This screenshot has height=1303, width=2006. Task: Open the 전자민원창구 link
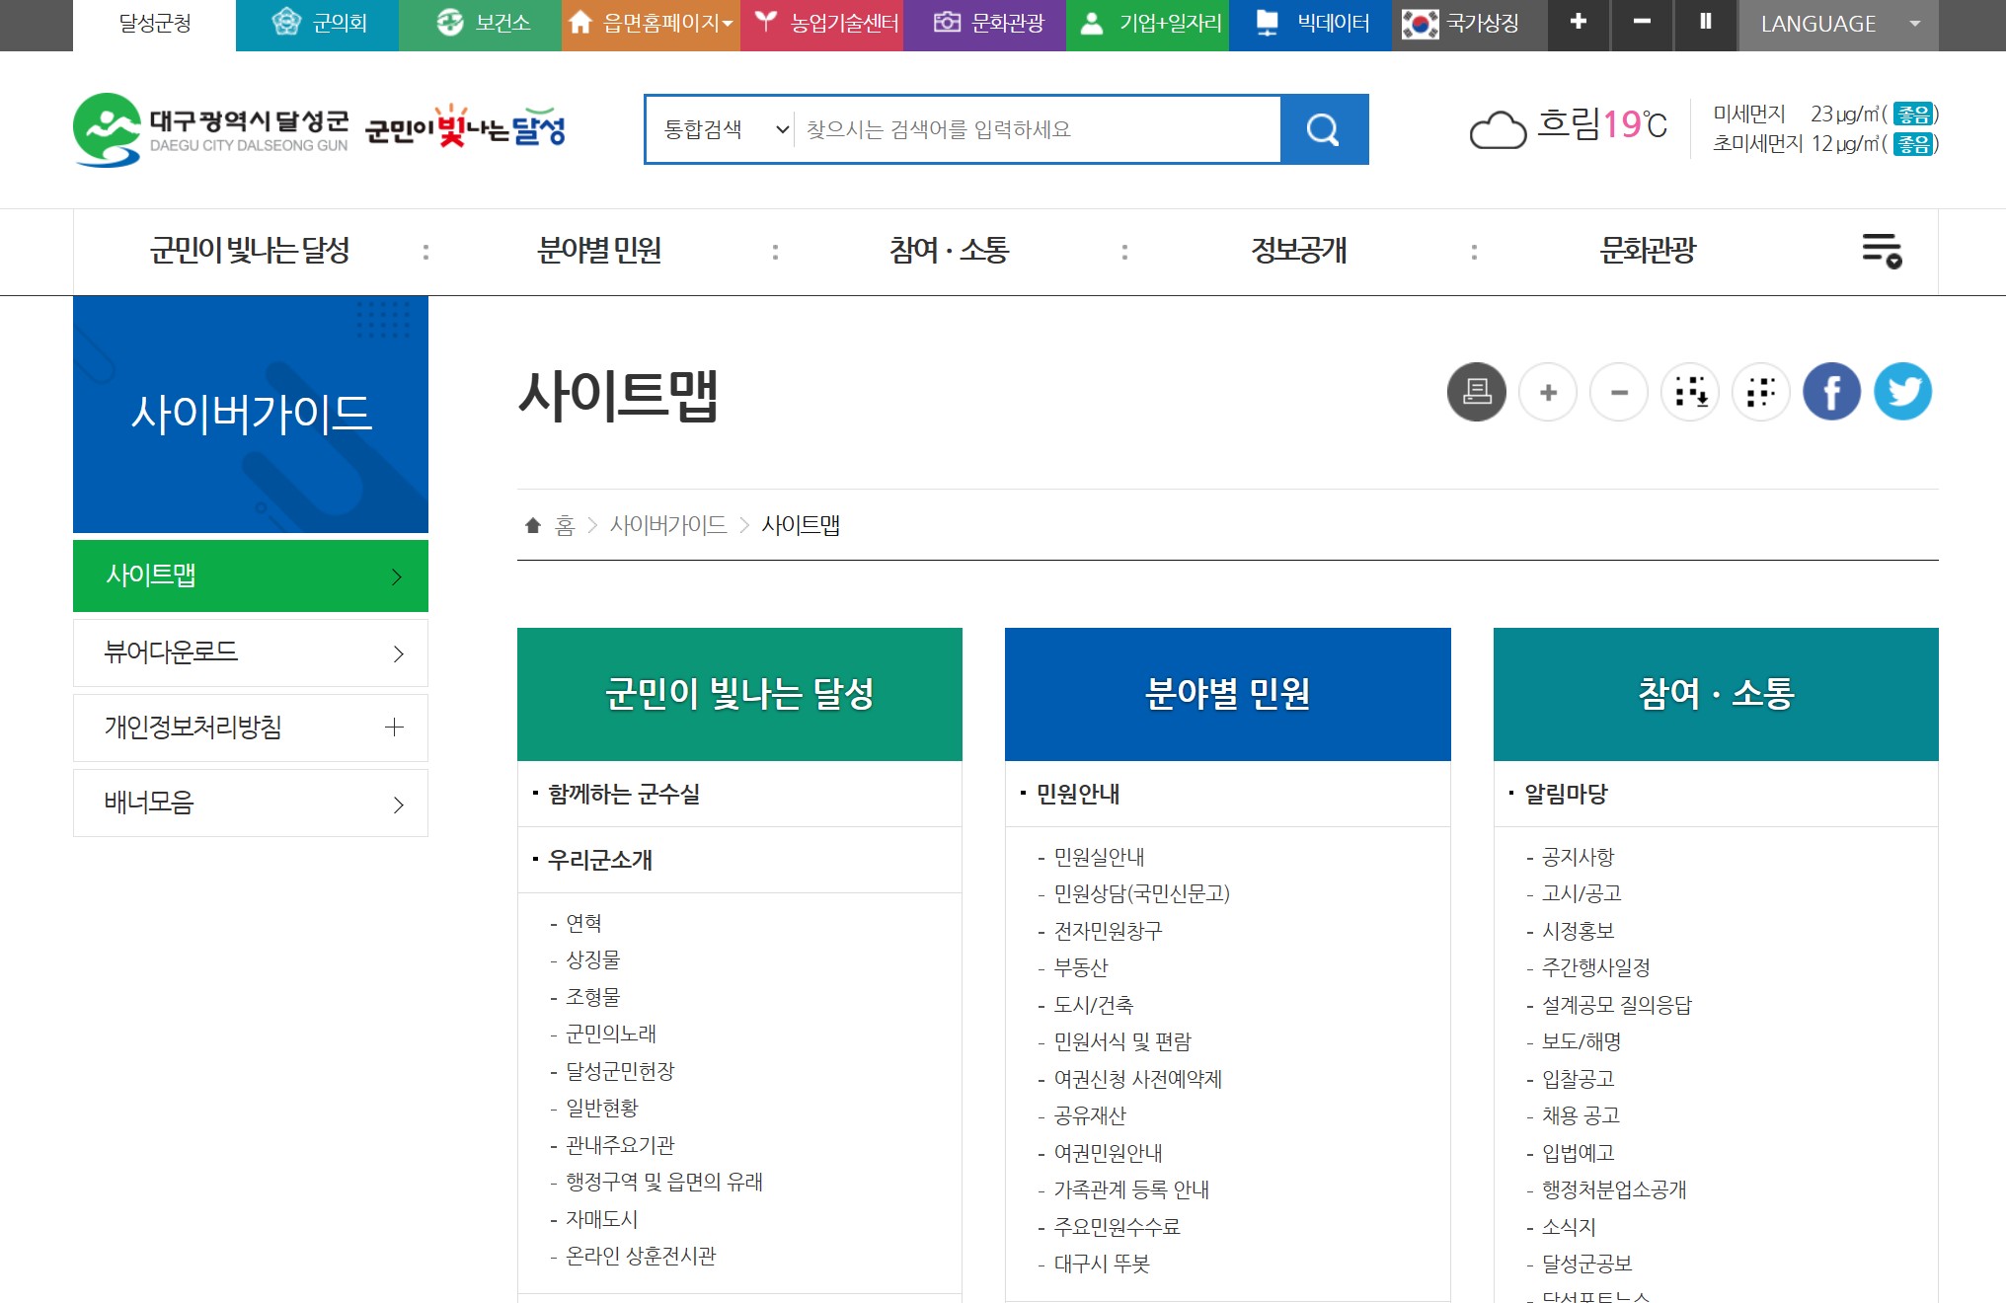coord(1108,931)
